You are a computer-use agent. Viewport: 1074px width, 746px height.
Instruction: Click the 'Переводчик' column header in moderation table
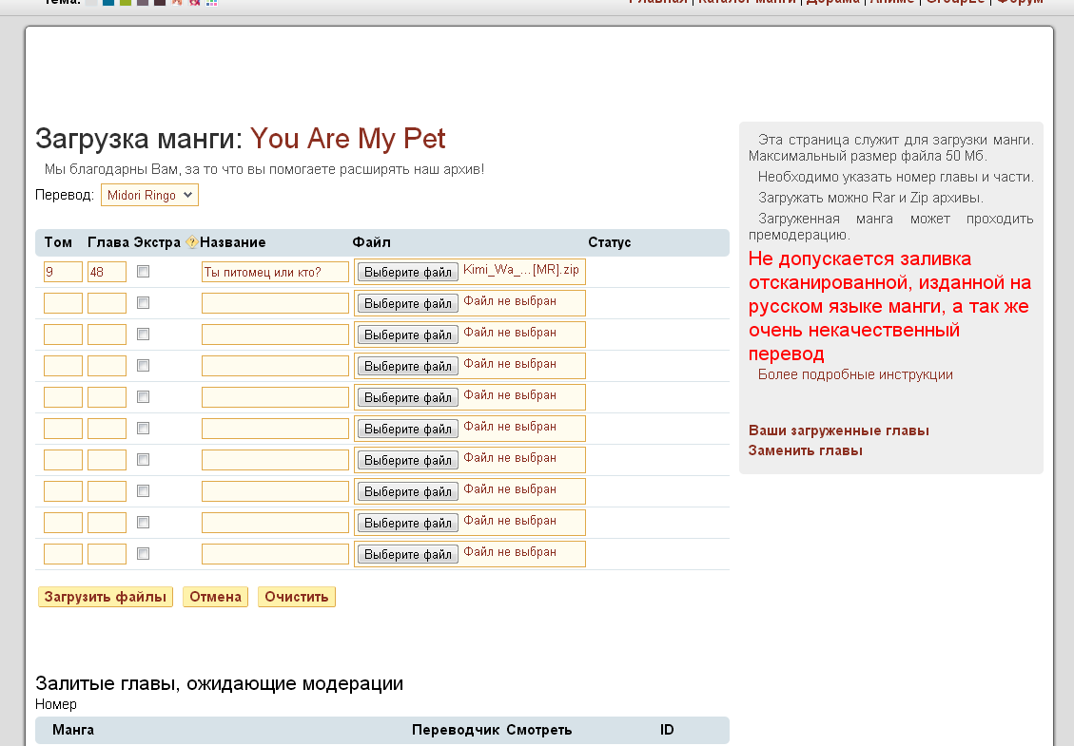click(456, 730)
